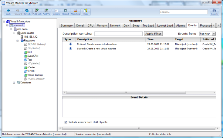Select the Veeam Backup virtual machine
Image resolution: width=223 pixels, height=138 pixels.
coord(35,75)
